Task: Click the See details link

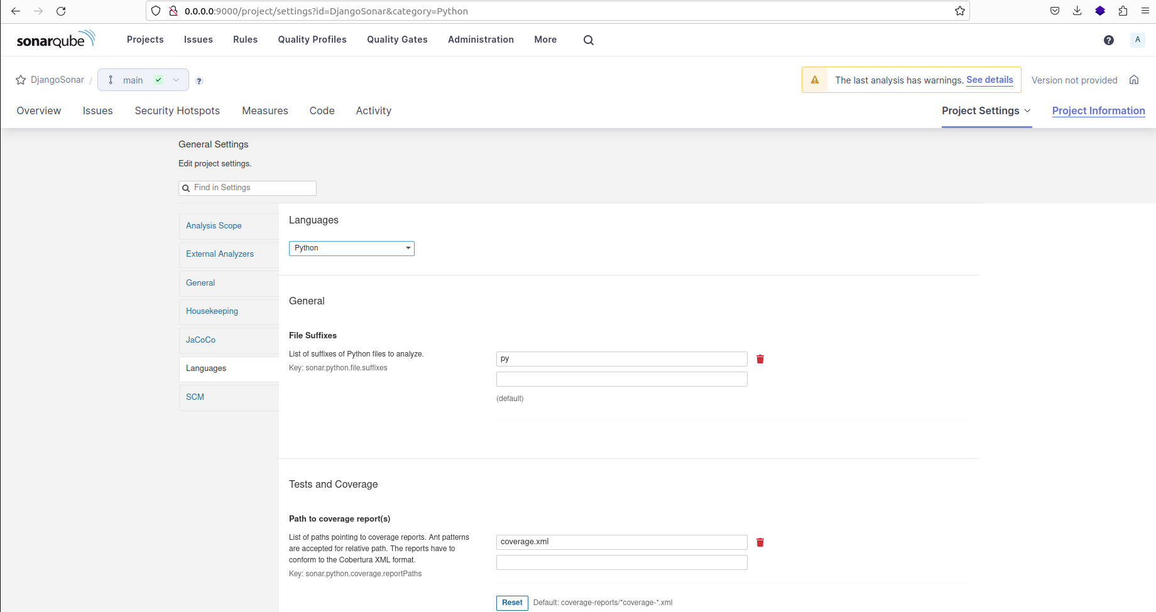Action: (990, 80)
